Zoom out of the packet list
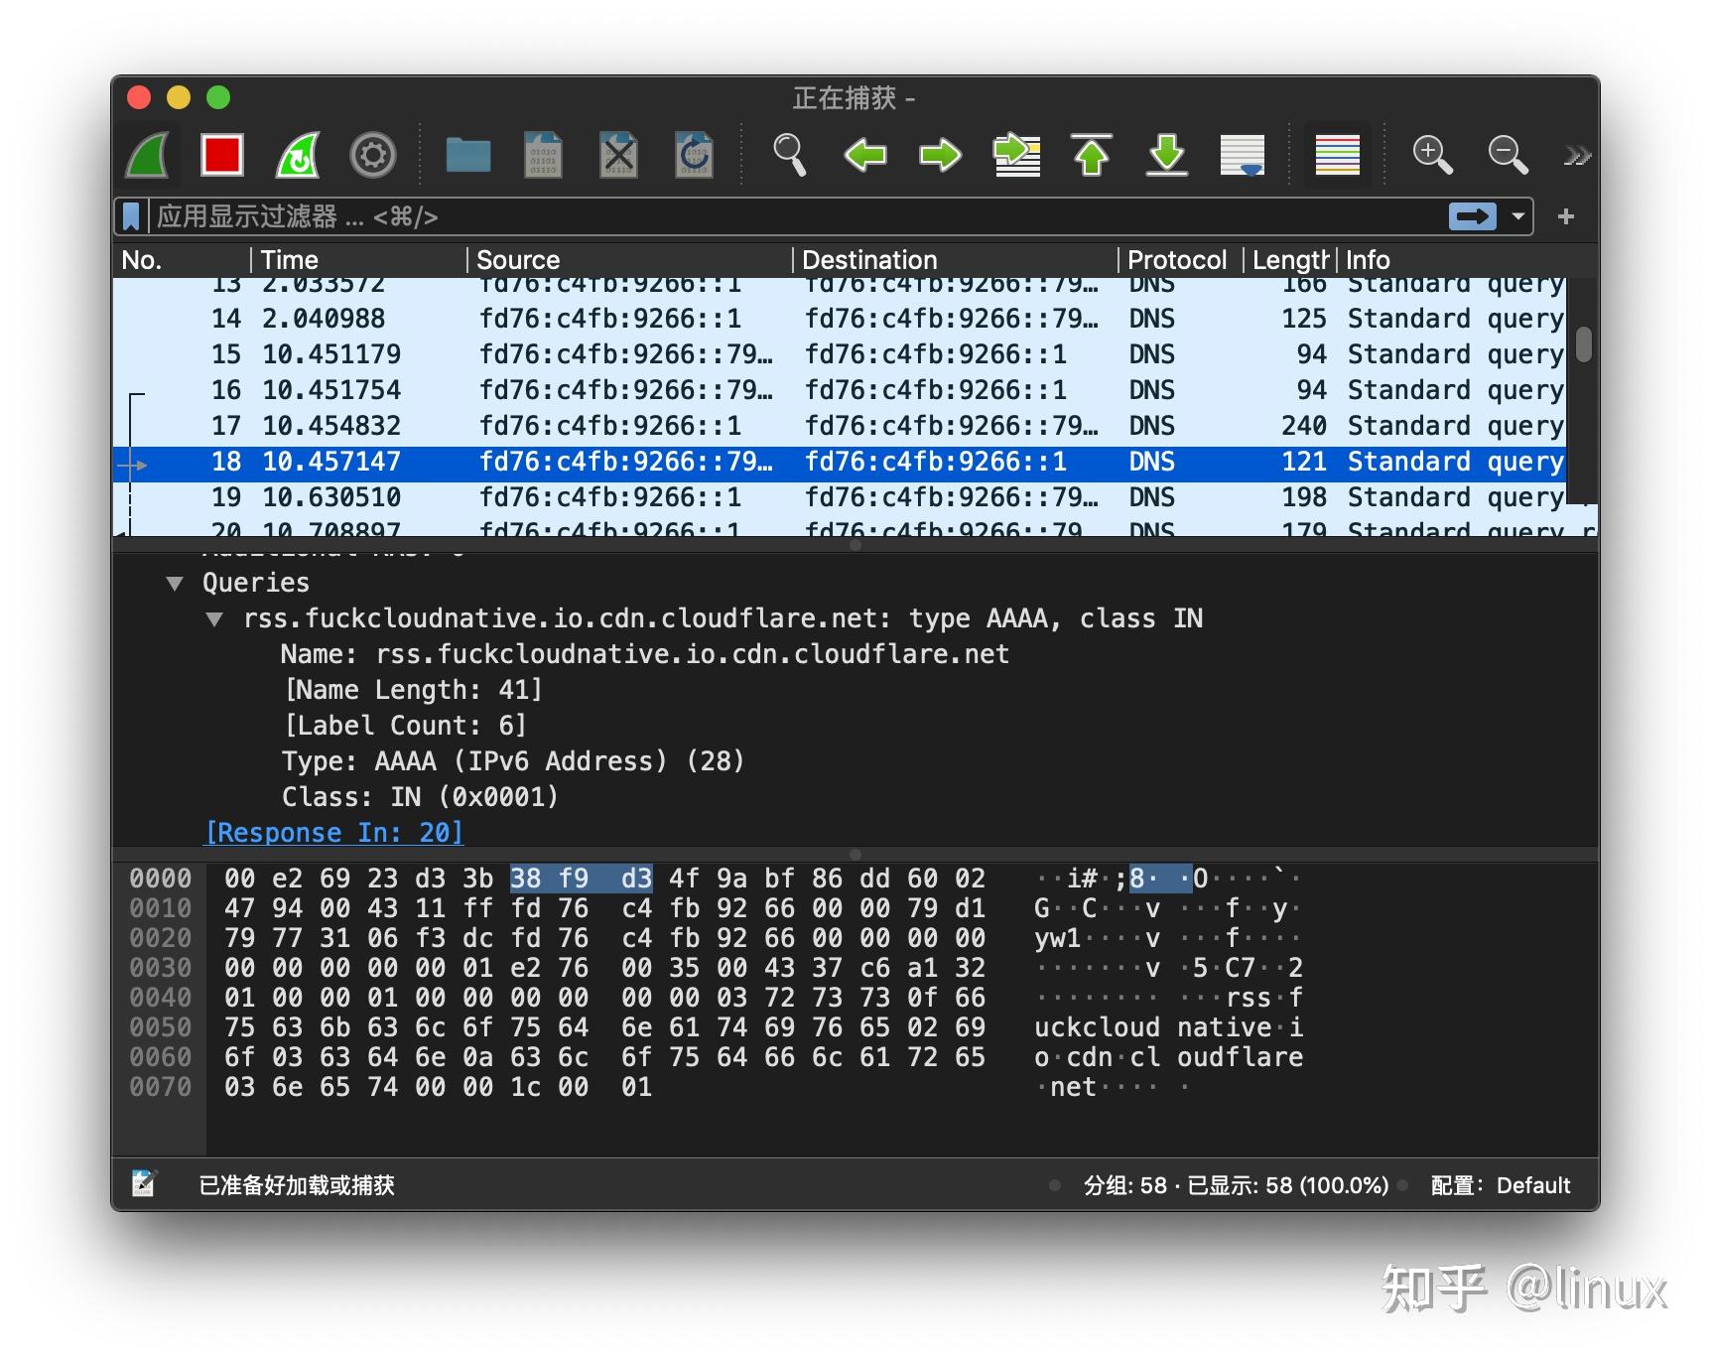Screen dimensions: 1711x1358 [1506, 154]
